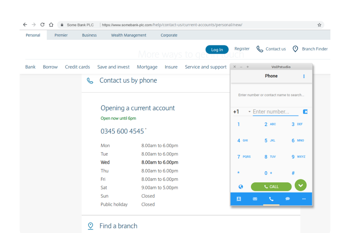The image size is (350, 233).
Task: Open the Branch Finder link
Action: coord(310,49)
